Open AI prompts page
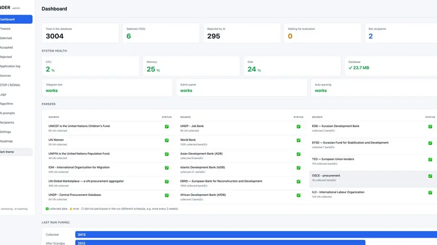Viewport: 437px width, 245px height. tap(7, 113)
